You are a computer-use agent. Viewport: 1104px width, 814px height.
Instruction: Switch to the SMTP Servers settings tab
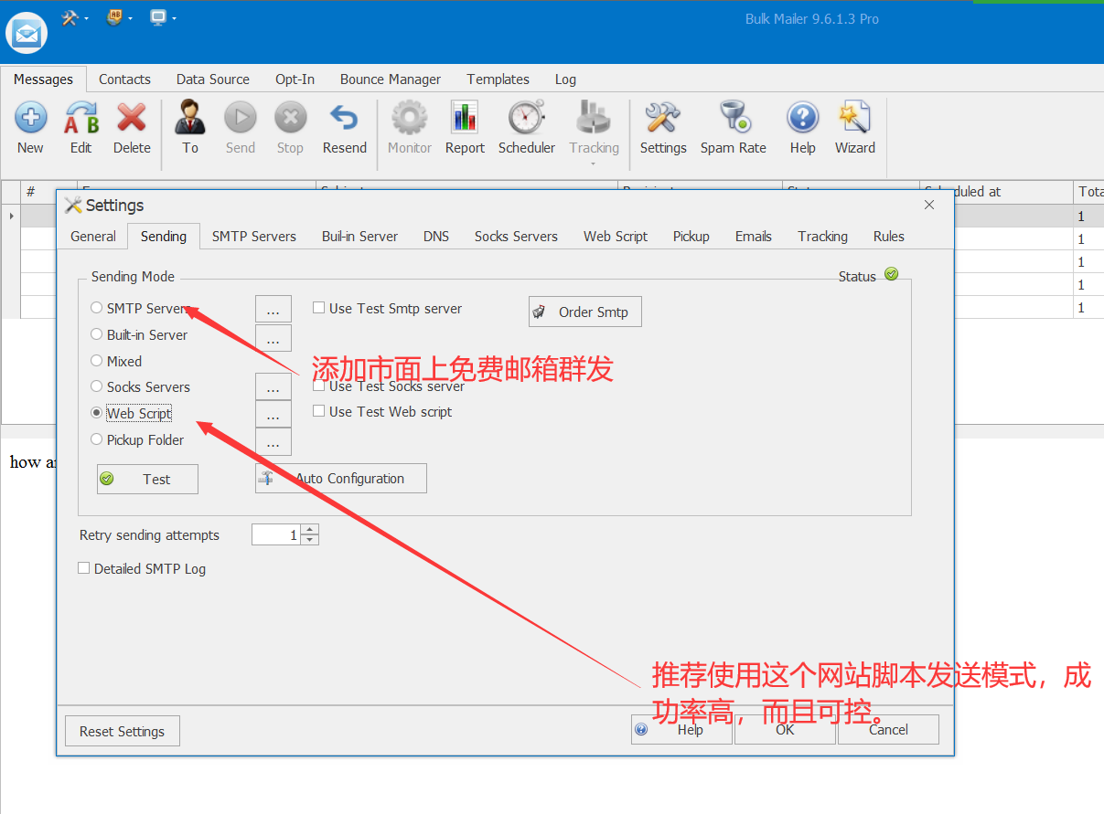coord(253,236)
